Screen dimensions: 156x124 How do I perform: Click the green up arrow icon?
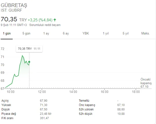click(x=55, y=19)
